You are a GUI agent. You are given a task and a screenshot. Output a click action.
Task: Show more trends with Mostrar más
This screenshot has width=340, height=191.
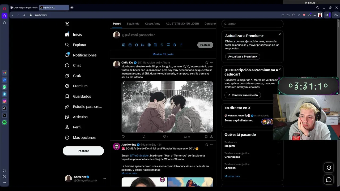[232, 176]
